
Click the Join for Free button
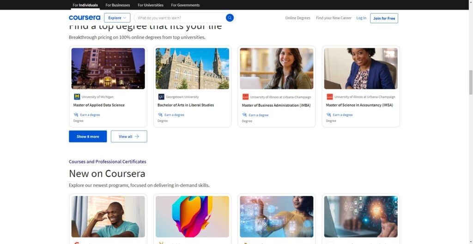384,18
